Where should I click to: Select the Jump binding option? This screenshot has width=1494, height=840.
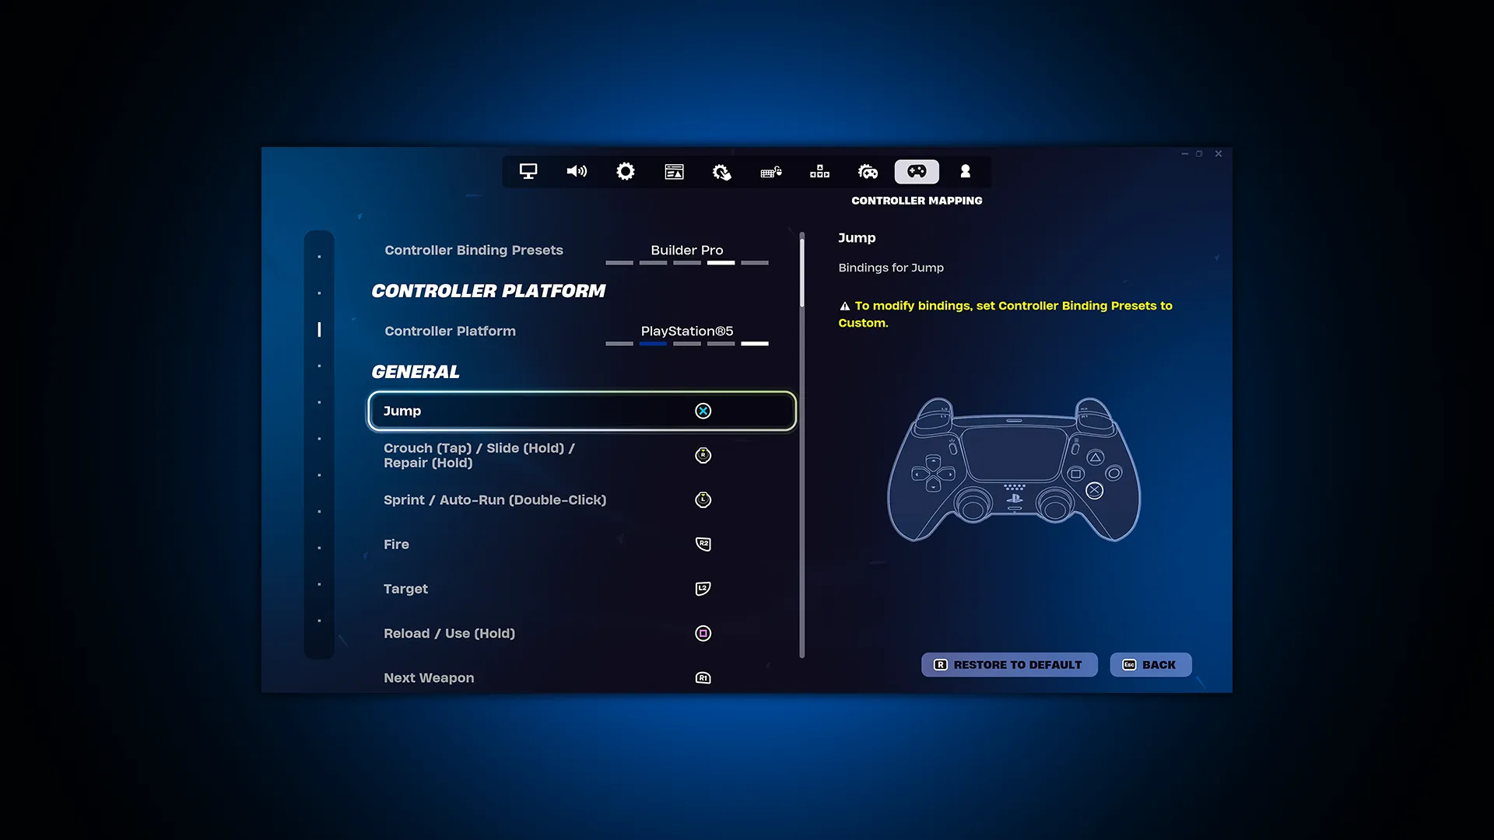pos(580,410)
